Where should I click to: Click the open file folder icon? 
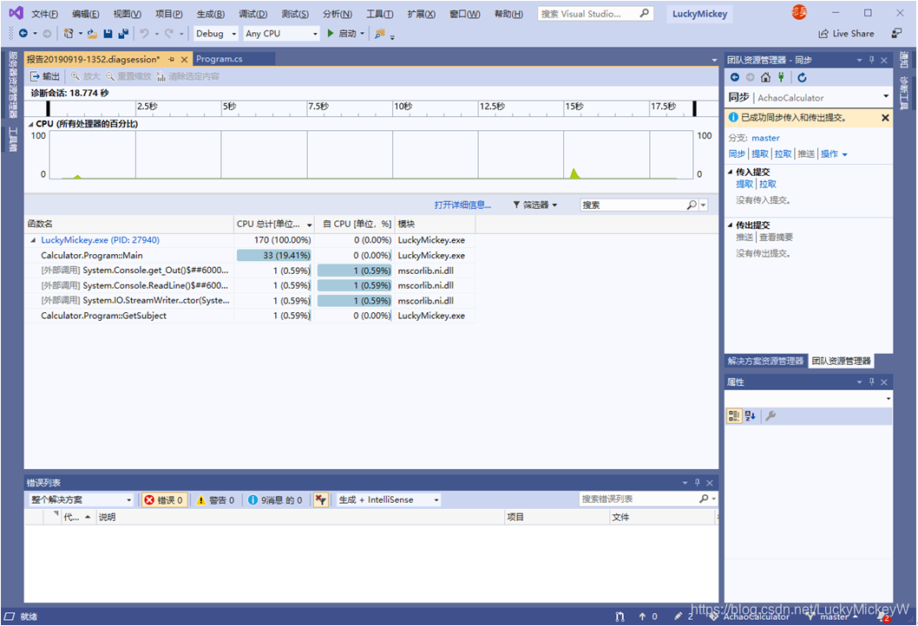point(92,34)
